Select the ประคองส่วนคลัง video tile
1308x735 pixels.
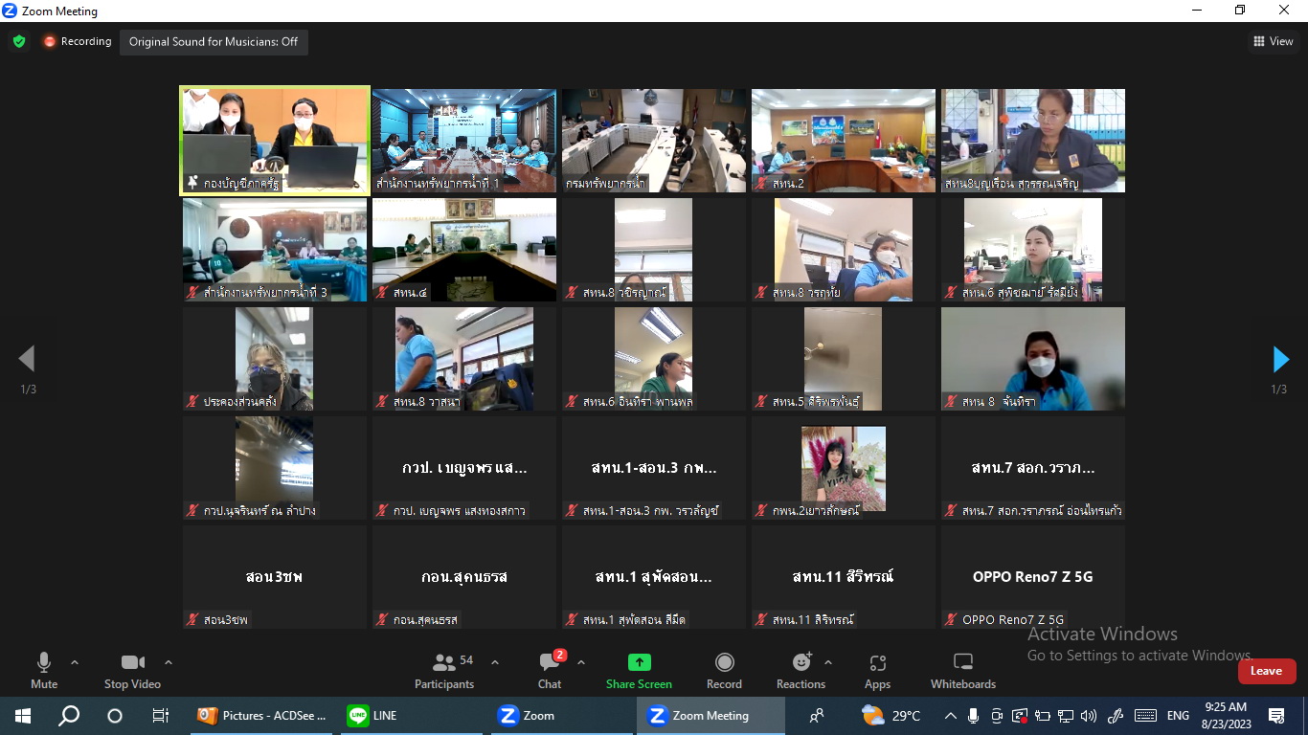[275, 359]
